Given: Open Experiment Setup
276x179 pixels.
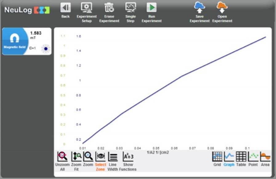Looking at the screenshot, I should tap(86, 8).
